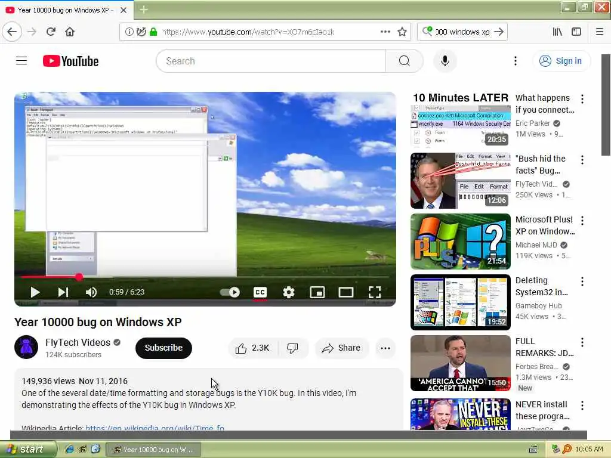Image resolution: width=611 pixels, height=458 pixels.
Task: Open the Firefox hamburger menu
Action: click(600, 32)
